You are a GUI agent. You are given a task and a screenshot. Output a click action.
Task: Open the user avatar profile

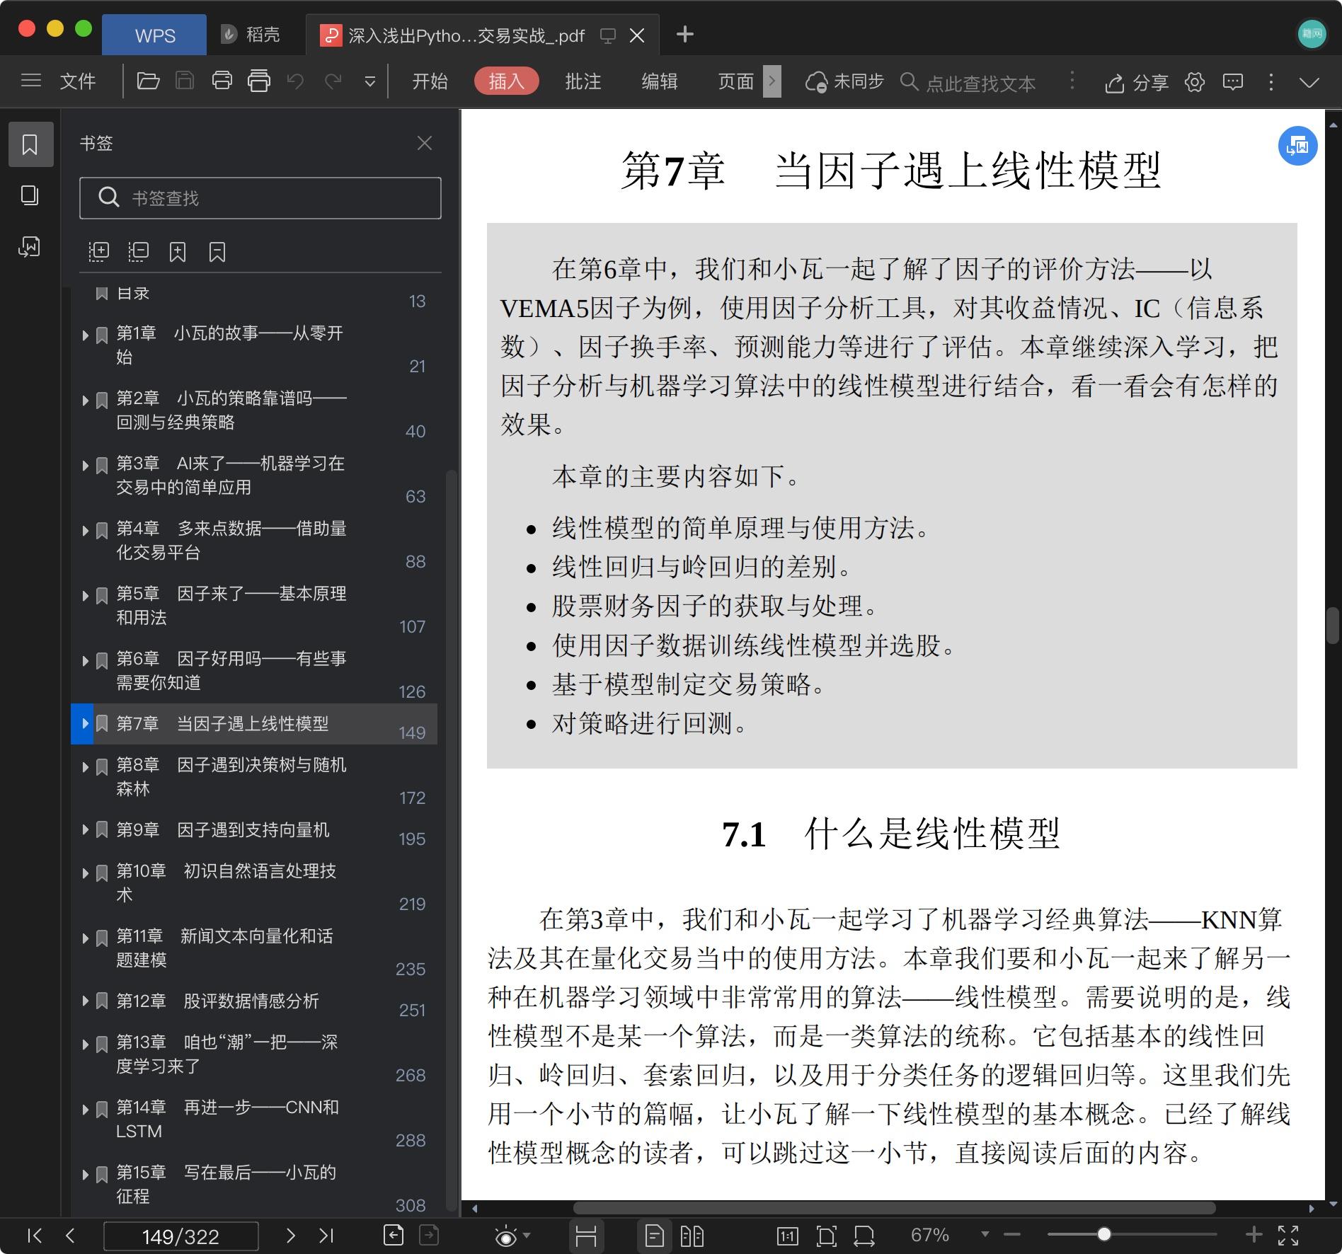[x=1312, y=33]
